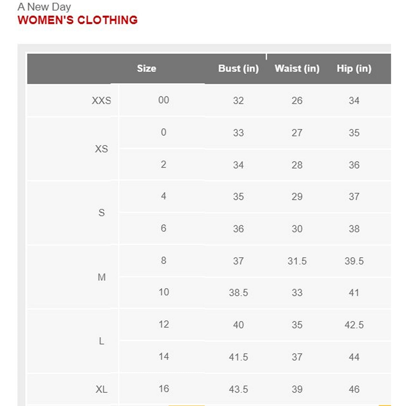Select the 39.5 hip measurement cell
The image size is (406, 406).
[354, 261]
